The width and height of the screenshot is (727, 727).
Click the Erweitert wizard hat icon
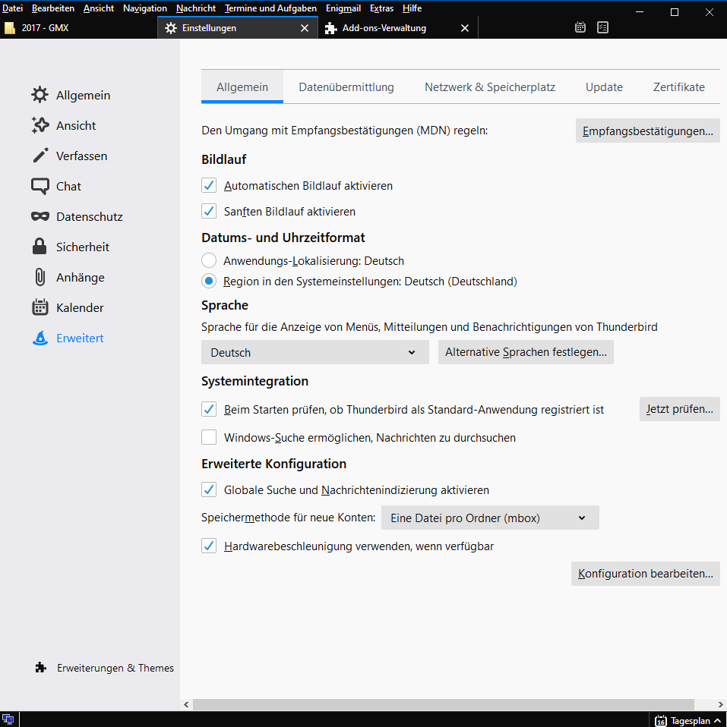(x=40, y=338)
